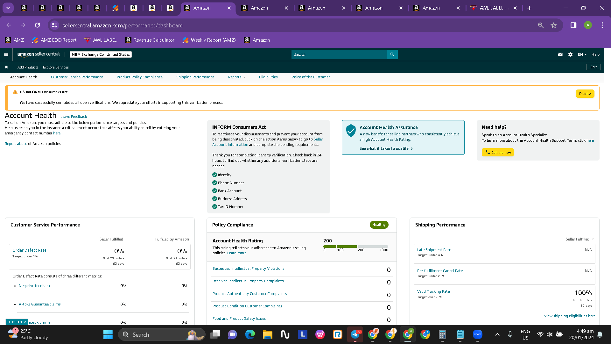Expand the Reports dropdown menu

click(x=236, y=77)
